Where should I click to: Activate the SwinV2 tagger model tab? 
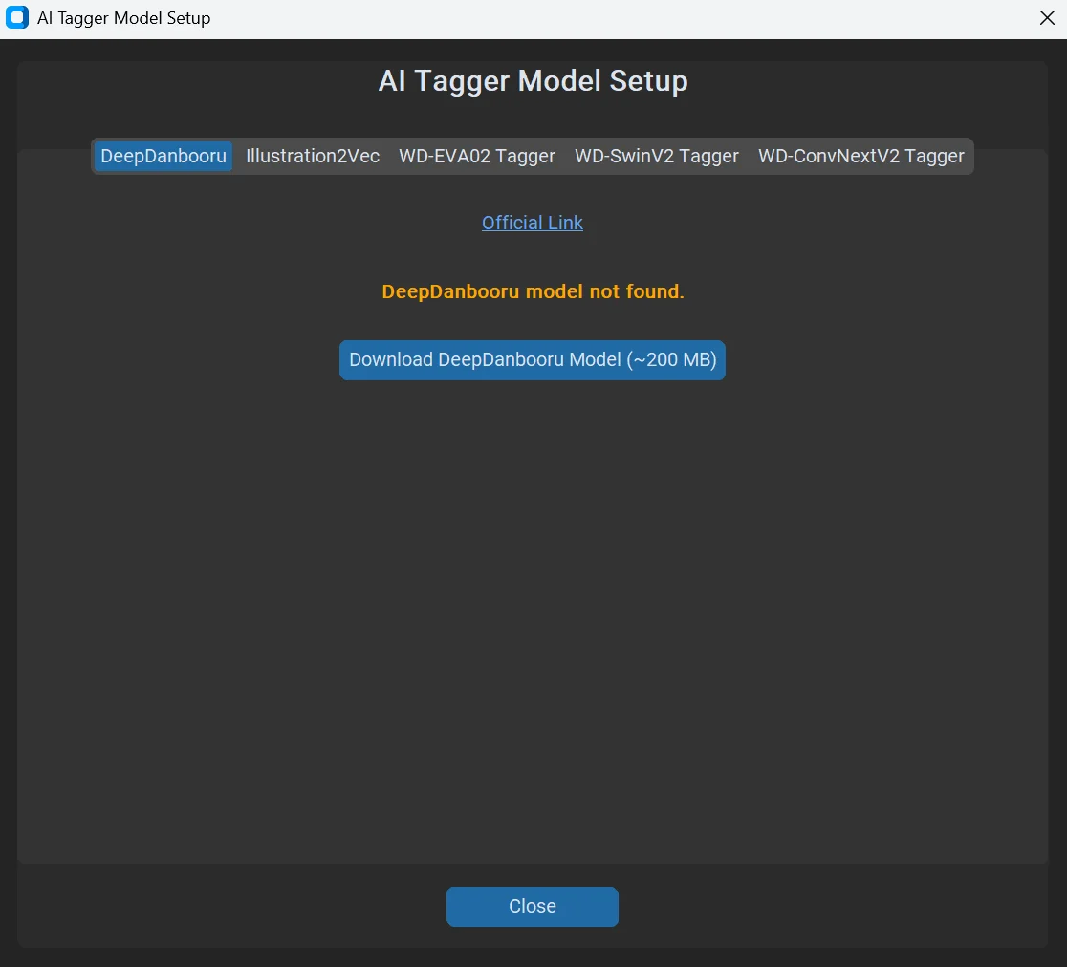657,156
